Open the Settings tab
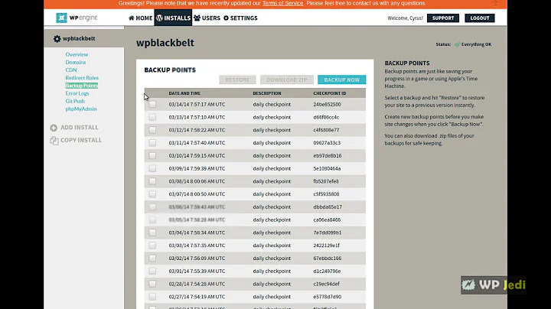 pyautogui.click(x=240, y=18)
